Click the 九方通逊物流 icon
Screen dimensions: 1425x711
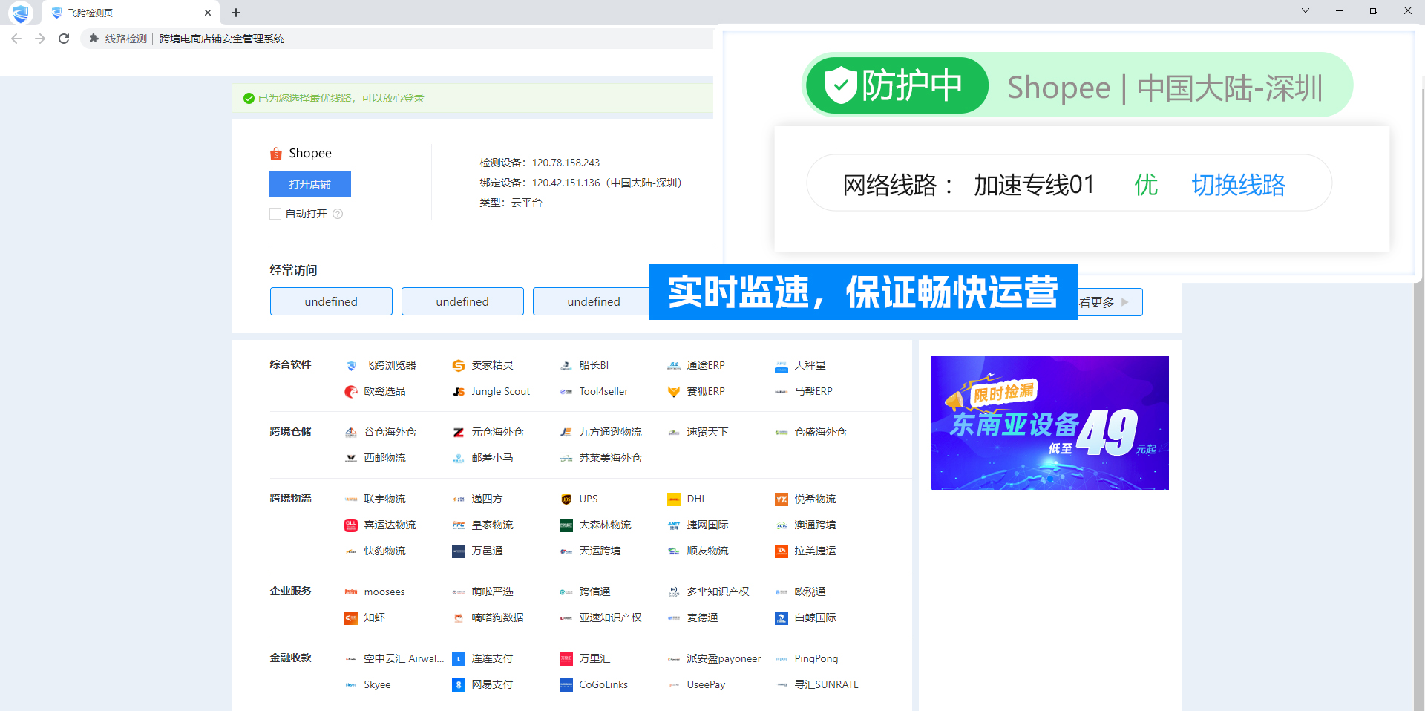(566, 433)
